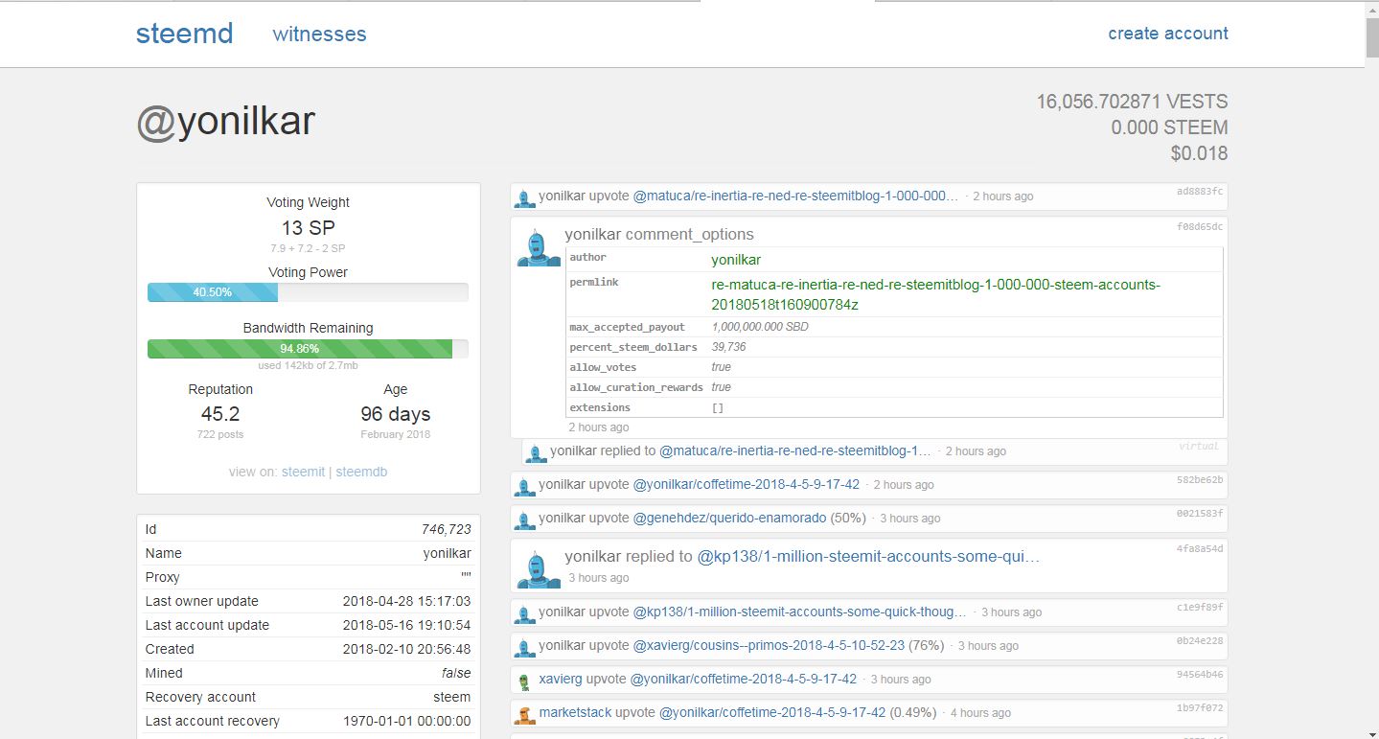
Task: Click the Last account update value 2018-05-16 19:10:54
Action: tap(407, 625)
